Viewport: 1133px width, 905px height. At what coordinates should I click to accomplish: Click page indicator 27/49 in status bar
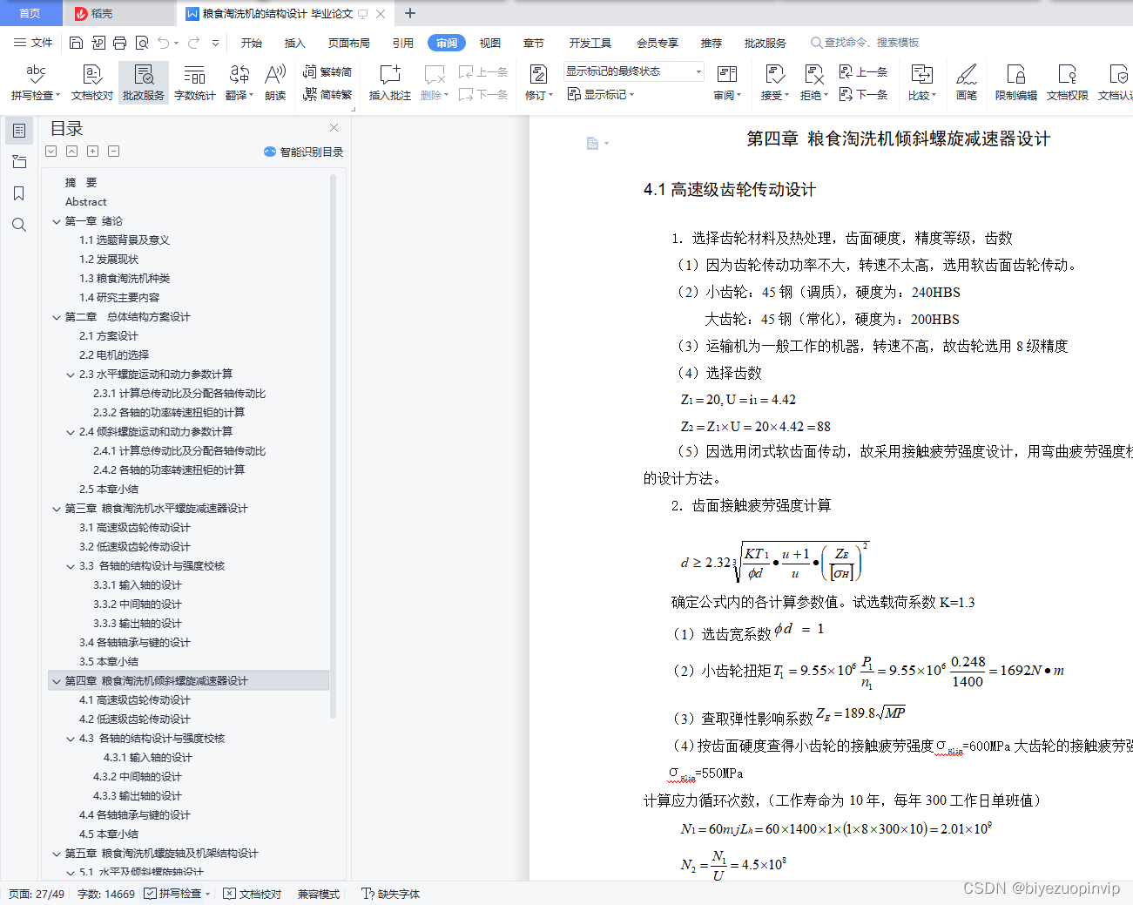pyautogui.click(x=37, y=894)
